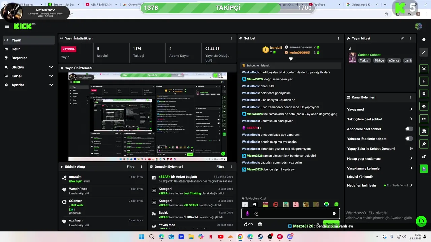The image size is (431, 242).
Task: Click the Sadece Sohbet category link
Action: pyautogui.click(x=369, y=55)
